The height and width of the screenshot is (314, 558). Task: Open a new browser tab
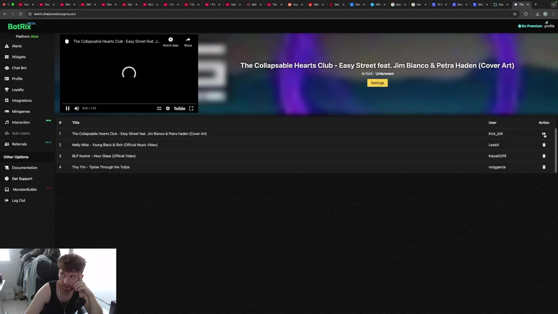point(536,4)
